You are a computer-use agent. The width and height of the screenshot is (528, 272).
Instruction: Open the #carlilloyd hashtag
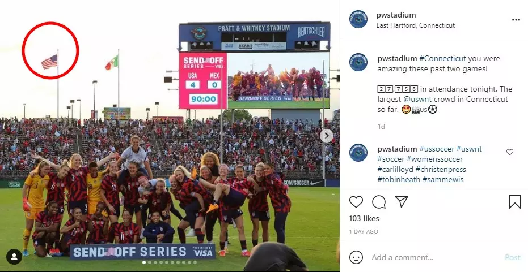click(395, 169)
